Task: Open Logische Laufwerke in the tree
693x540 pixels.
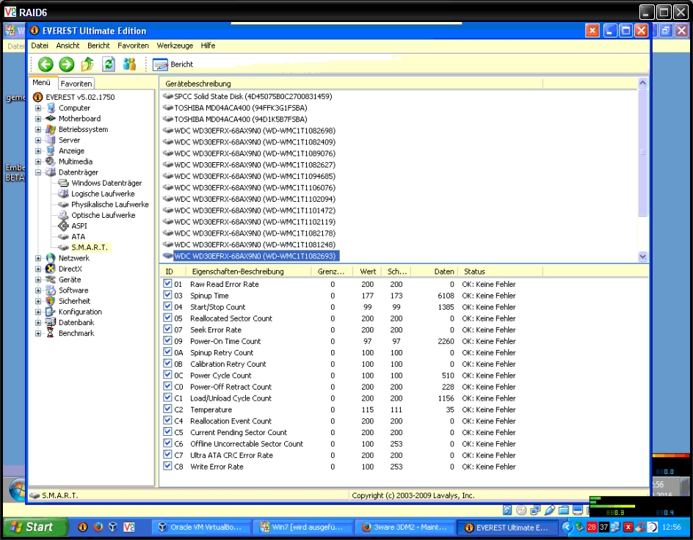Action: (x=103, y=194)
